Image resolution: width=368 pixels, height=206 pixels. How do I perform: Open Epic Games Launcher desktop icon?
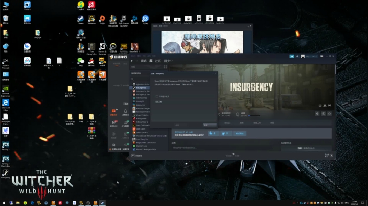(x=124, y=21)
